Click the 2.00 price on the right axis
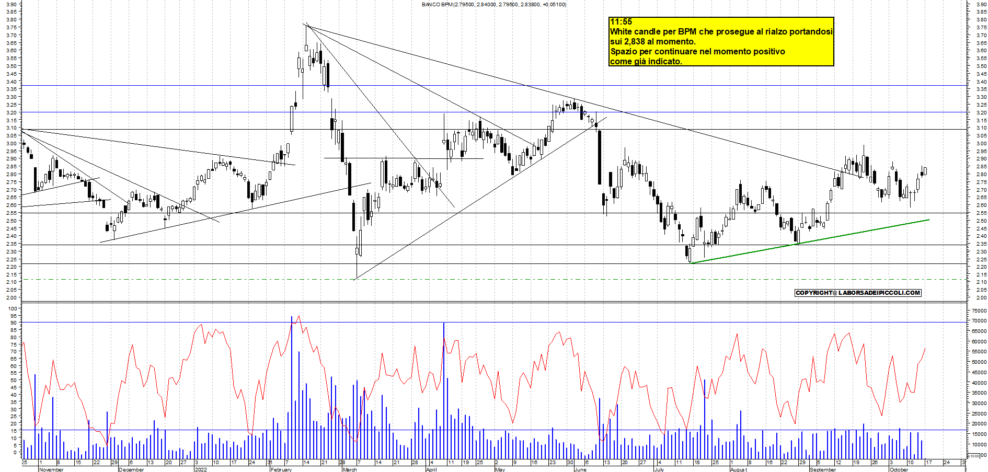 tap(981, 298)
